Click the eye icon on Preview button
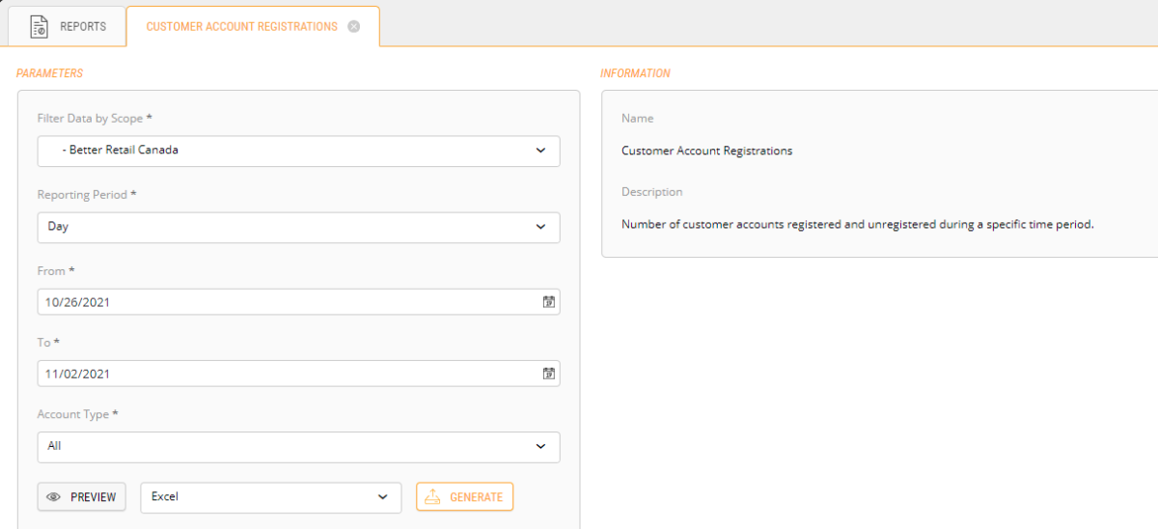Image resolution: width=1158 pixels, height=529 pixels. [x=54, y=497]
